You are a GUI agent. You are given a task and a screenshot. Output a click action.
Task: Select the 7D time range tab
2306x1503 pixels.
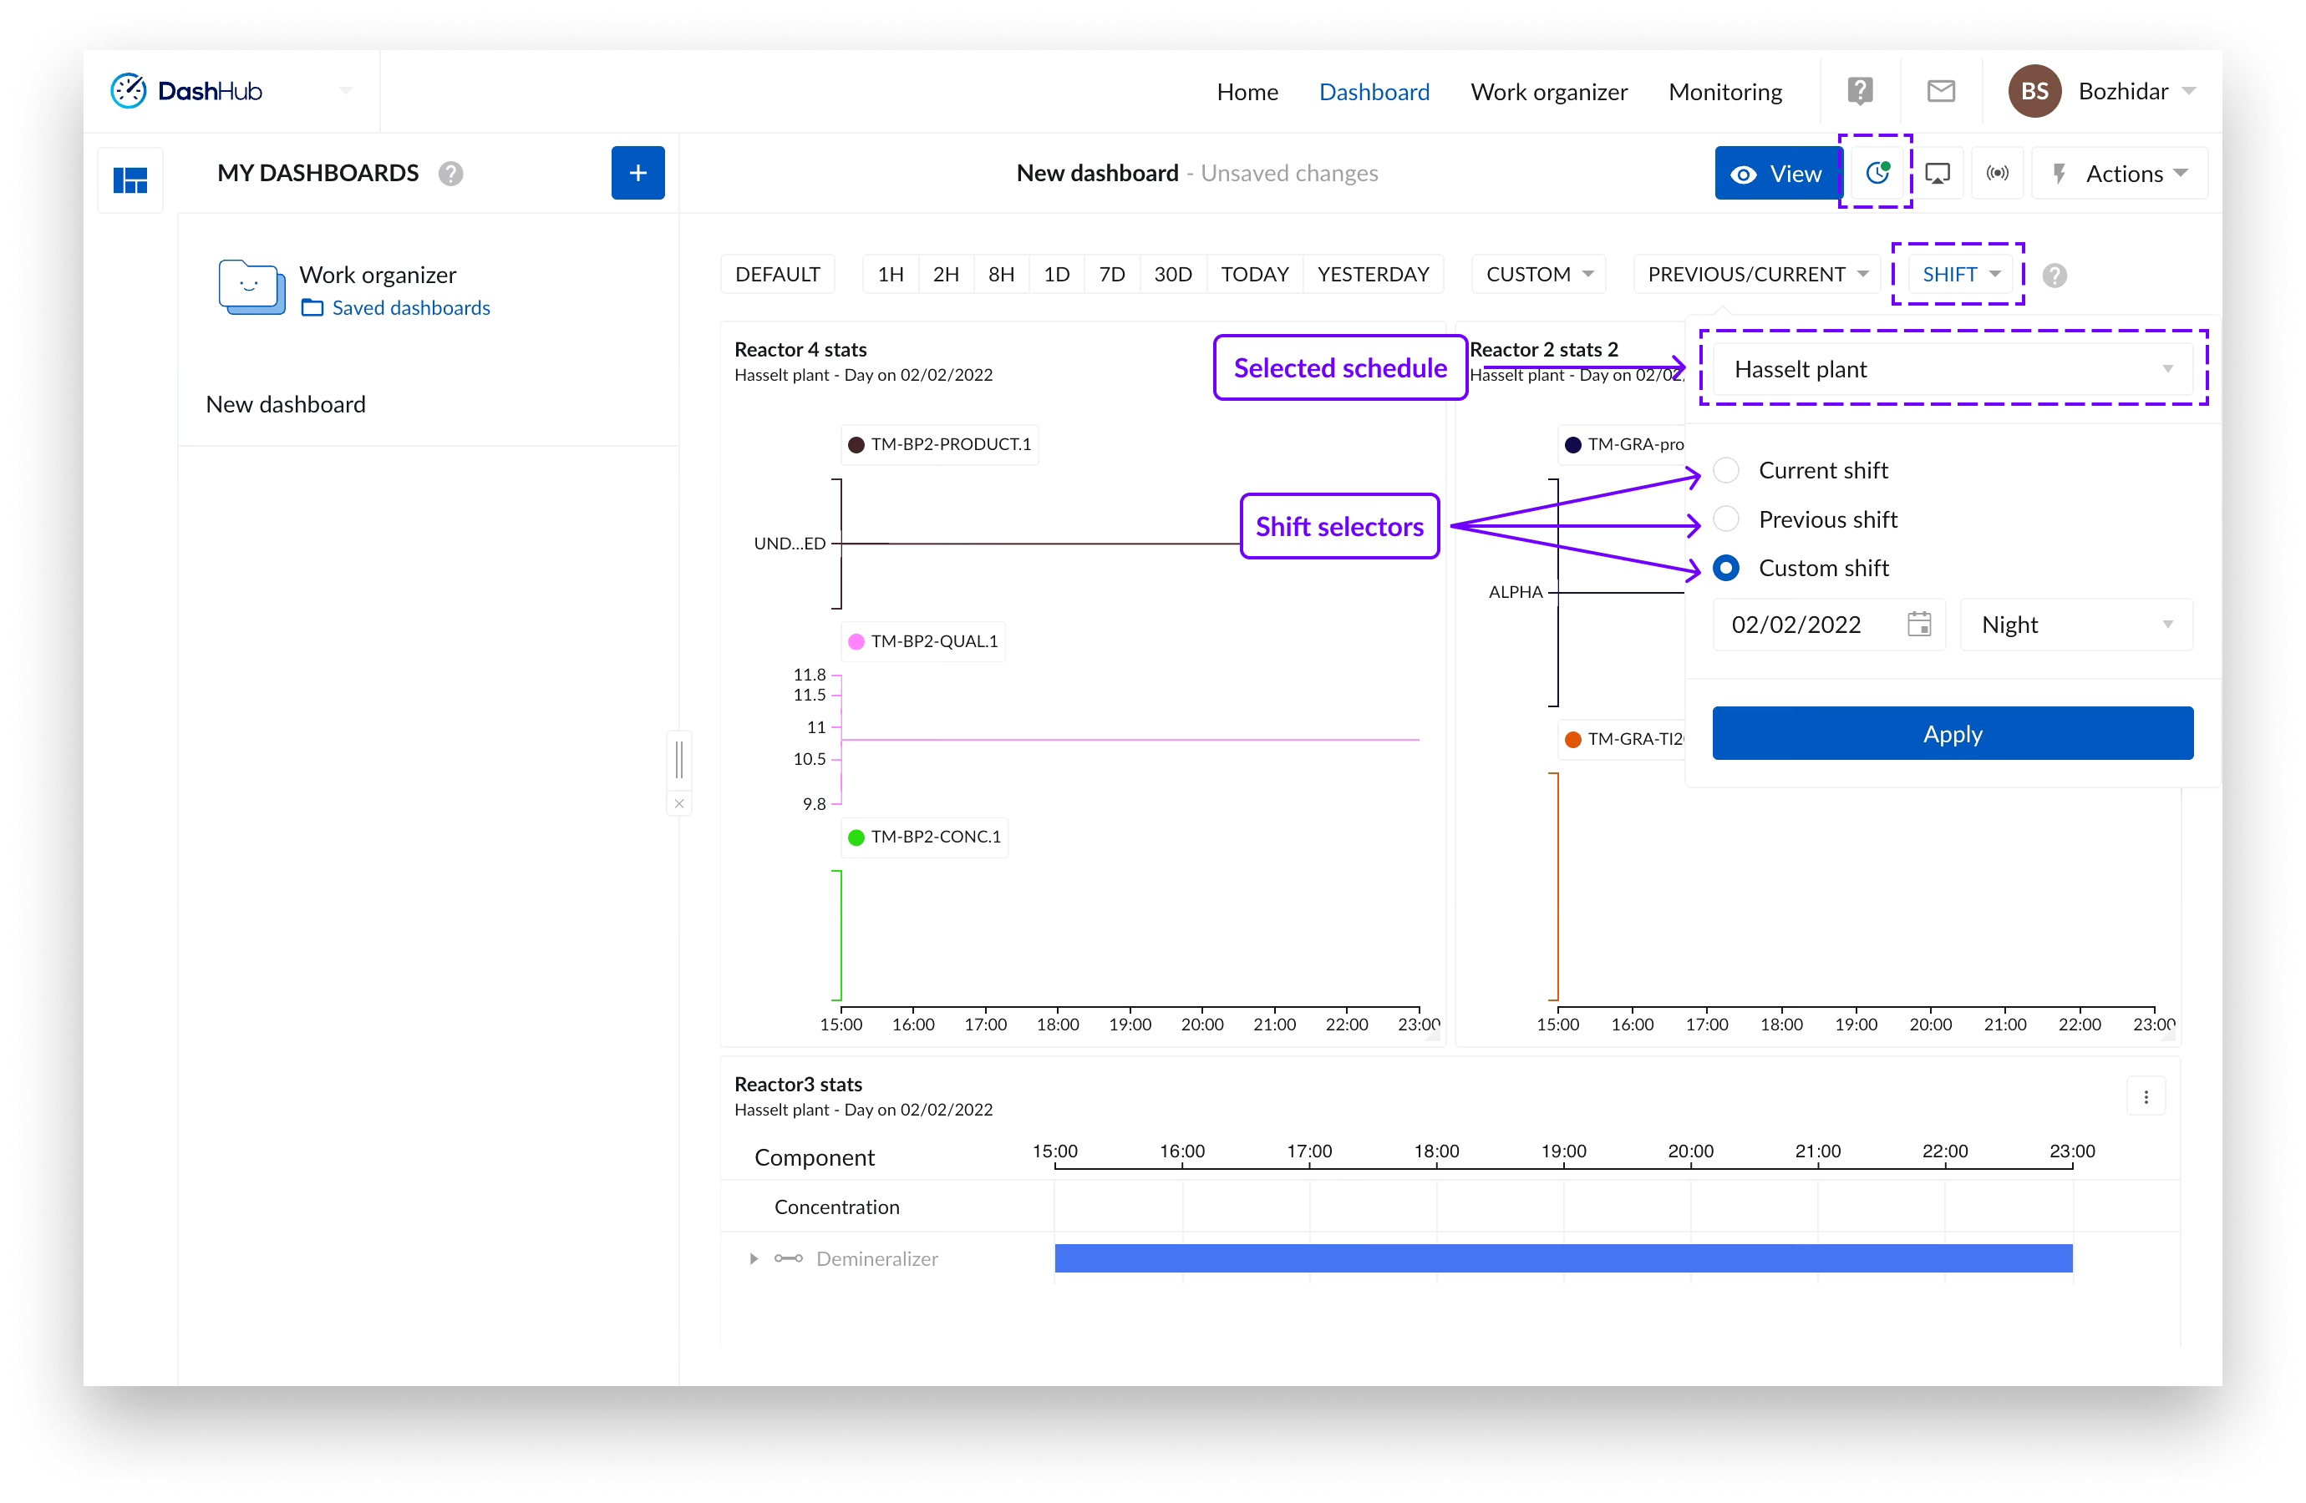pyautogui.click(x=1111, y=274)
